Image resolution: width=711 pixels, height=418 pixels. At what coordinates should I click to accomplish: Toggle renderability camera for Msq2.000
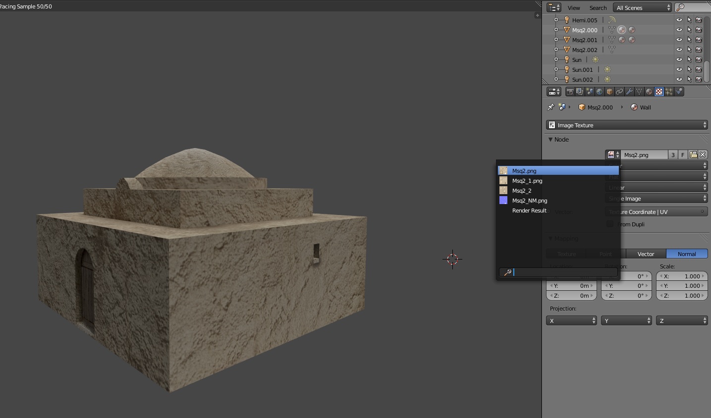tap(699, 30)
